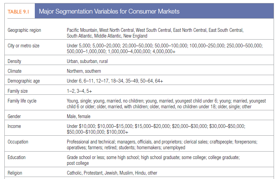Select the "Male, female" cell text
The image size is (276, 179).
(x=79, y=116)
